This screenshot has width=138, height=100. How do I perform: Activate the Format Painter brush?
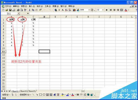point(40,10)
